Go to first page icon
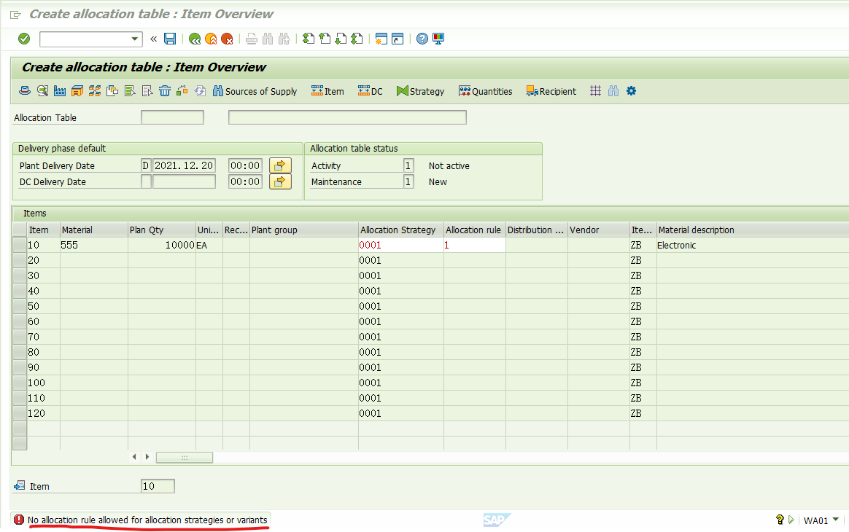 point(308,39)
